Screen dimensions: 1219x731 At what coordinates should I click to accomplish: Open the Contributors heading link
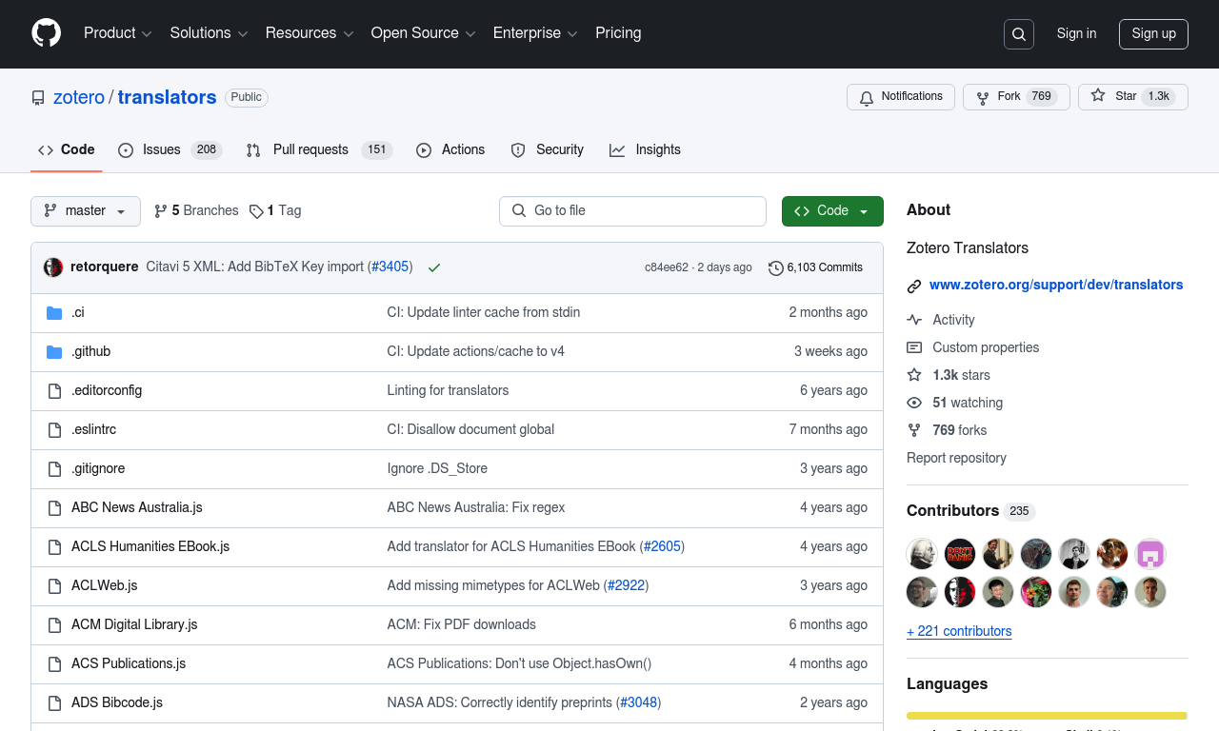pos(970,511)
